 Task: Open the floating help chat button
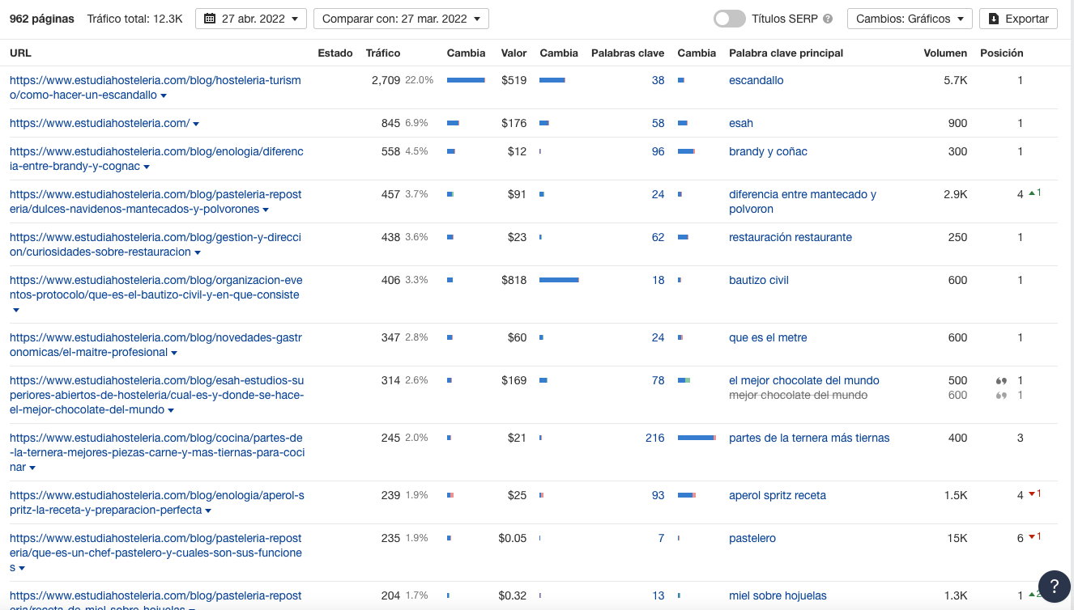pos(1054,587)
